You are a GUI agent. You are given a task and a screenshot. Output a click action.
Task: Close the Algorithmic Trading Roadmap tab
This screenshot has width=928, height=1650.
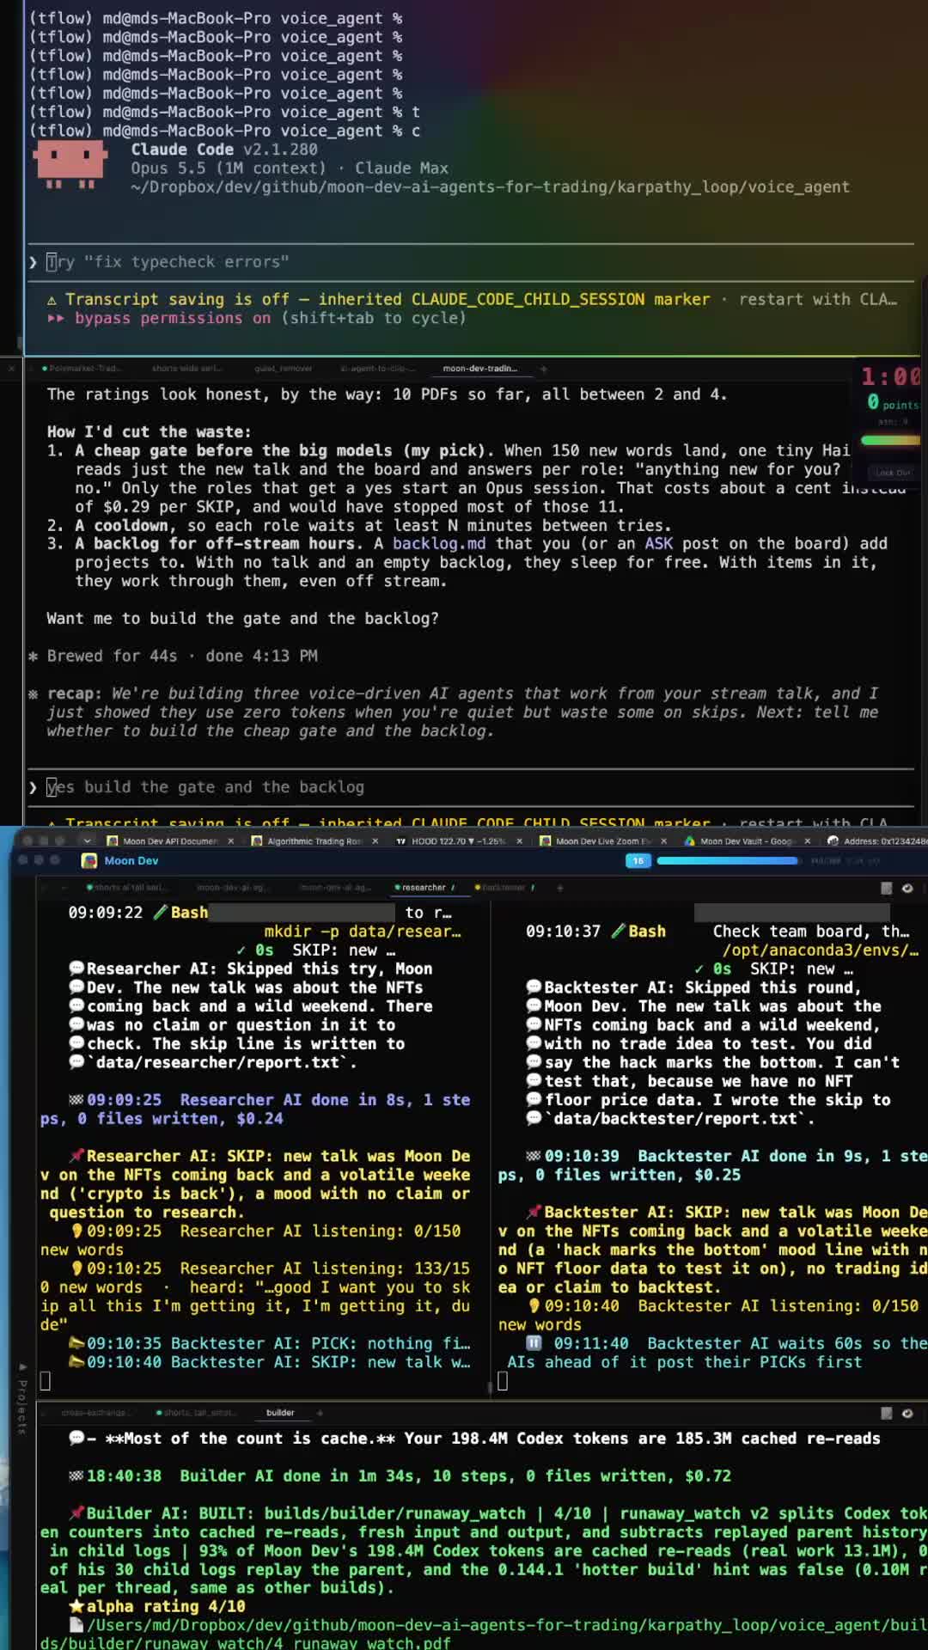[375, 841]
